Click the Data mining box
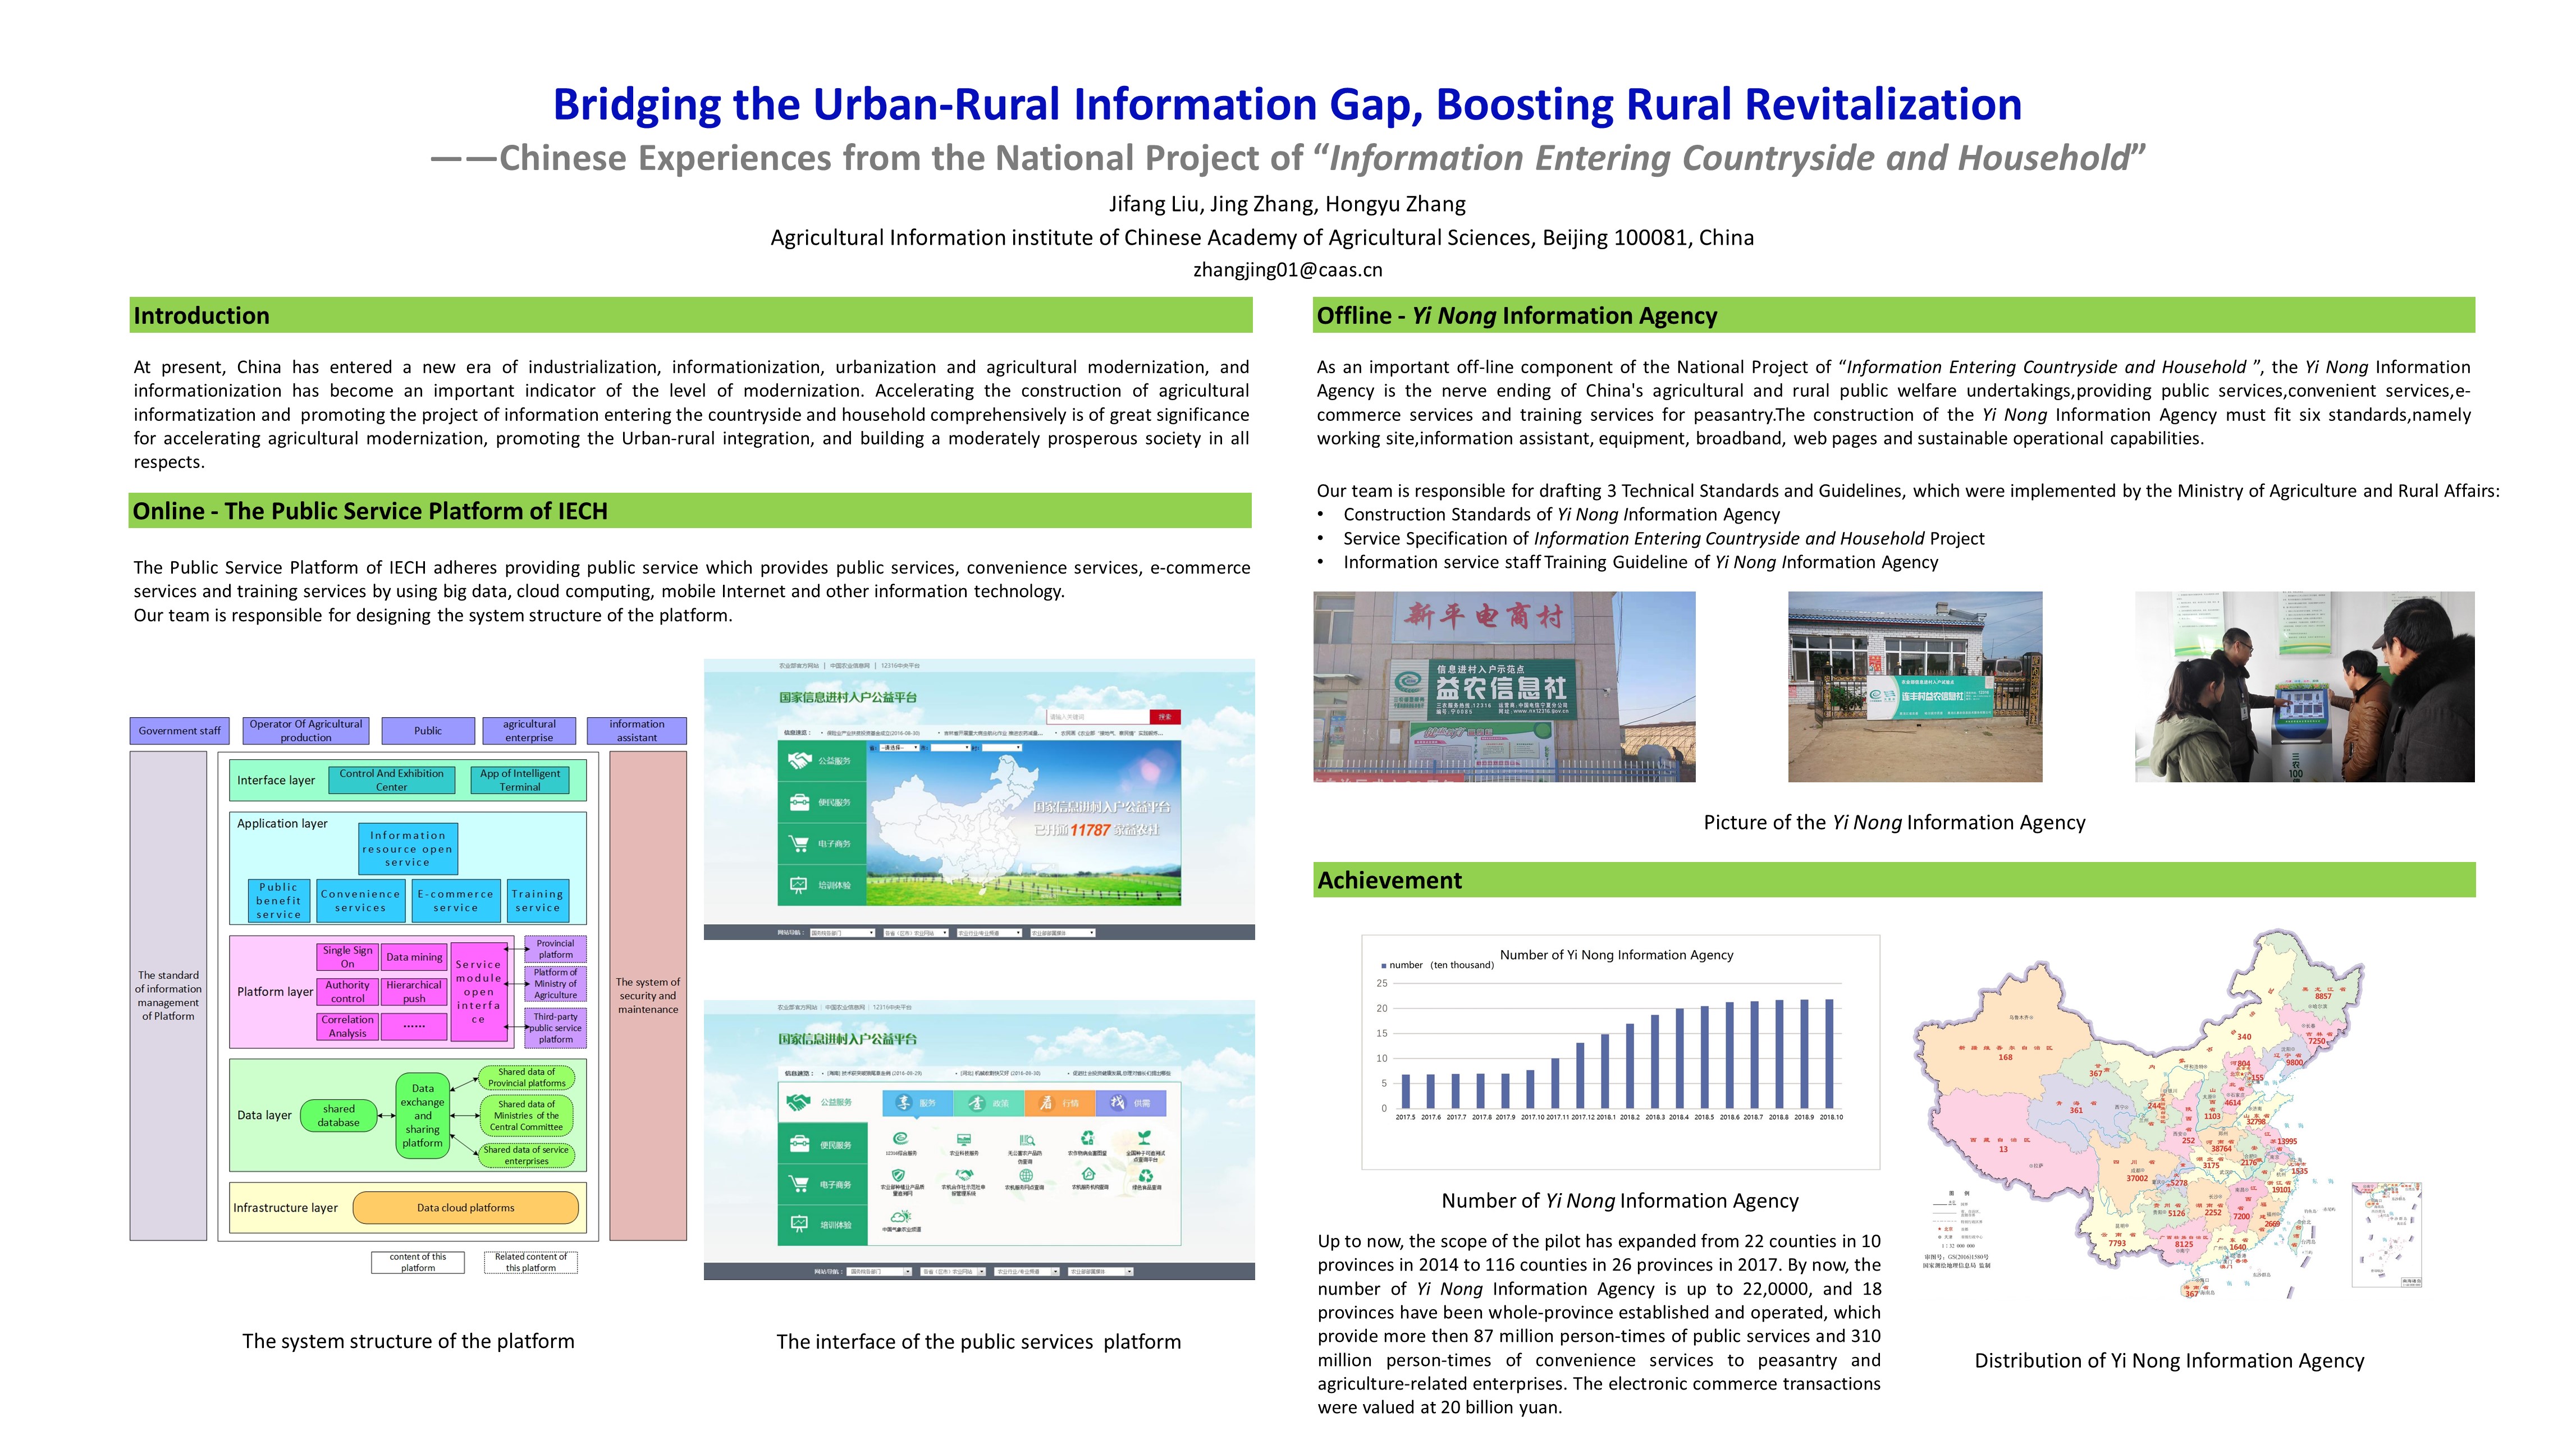 pyautogui.click(x=414, y=957)
